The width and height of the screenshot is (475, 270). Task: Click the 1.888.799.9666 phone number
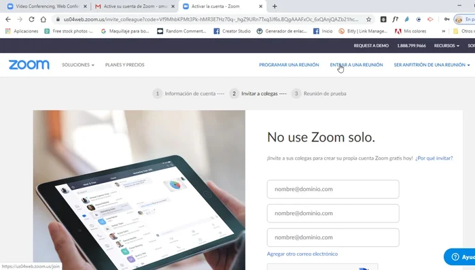pos(411,46)
